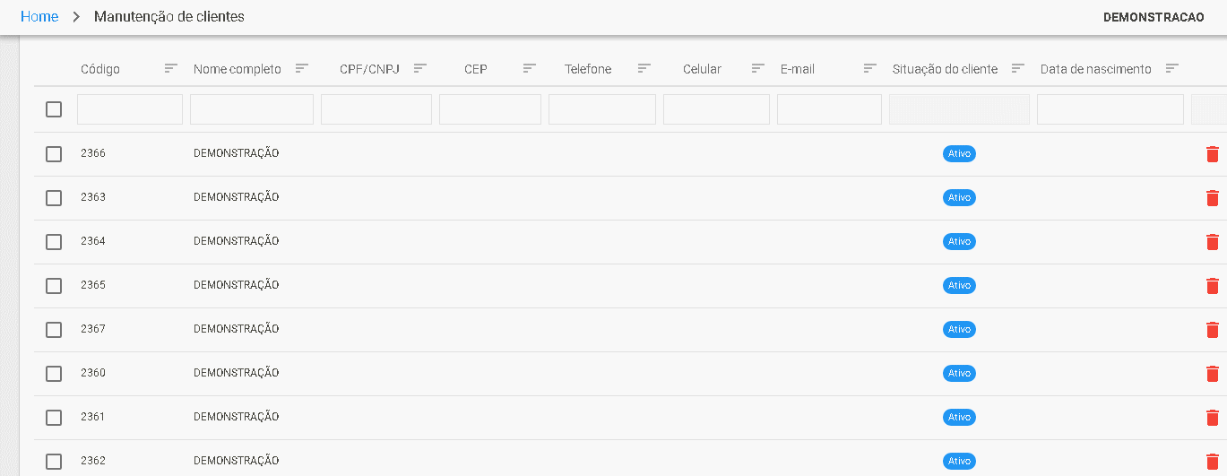Image resolution: width=1227 pixels, height=476 pixels.
Task: Click sort icon beside Telefone header
Action: [x=644, y=68]
